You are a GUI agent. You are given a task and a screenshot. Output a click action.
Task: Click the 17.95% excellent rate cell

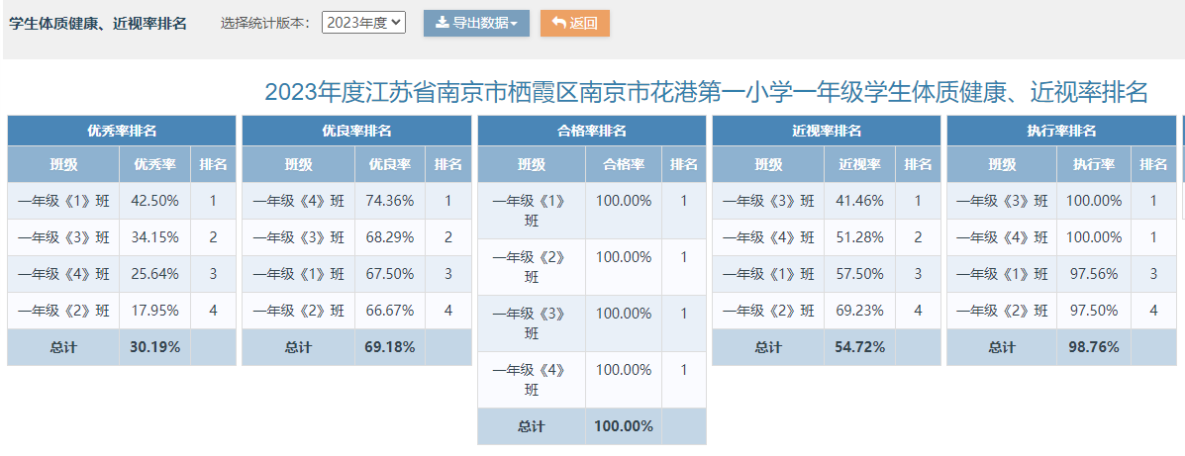pos(154,311)
